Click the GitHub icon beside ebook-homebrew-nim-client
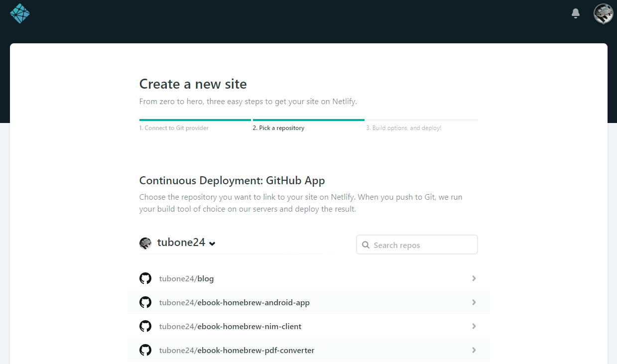Image resolution: width=617 pixels, height=364 pixels. (145, 326)
